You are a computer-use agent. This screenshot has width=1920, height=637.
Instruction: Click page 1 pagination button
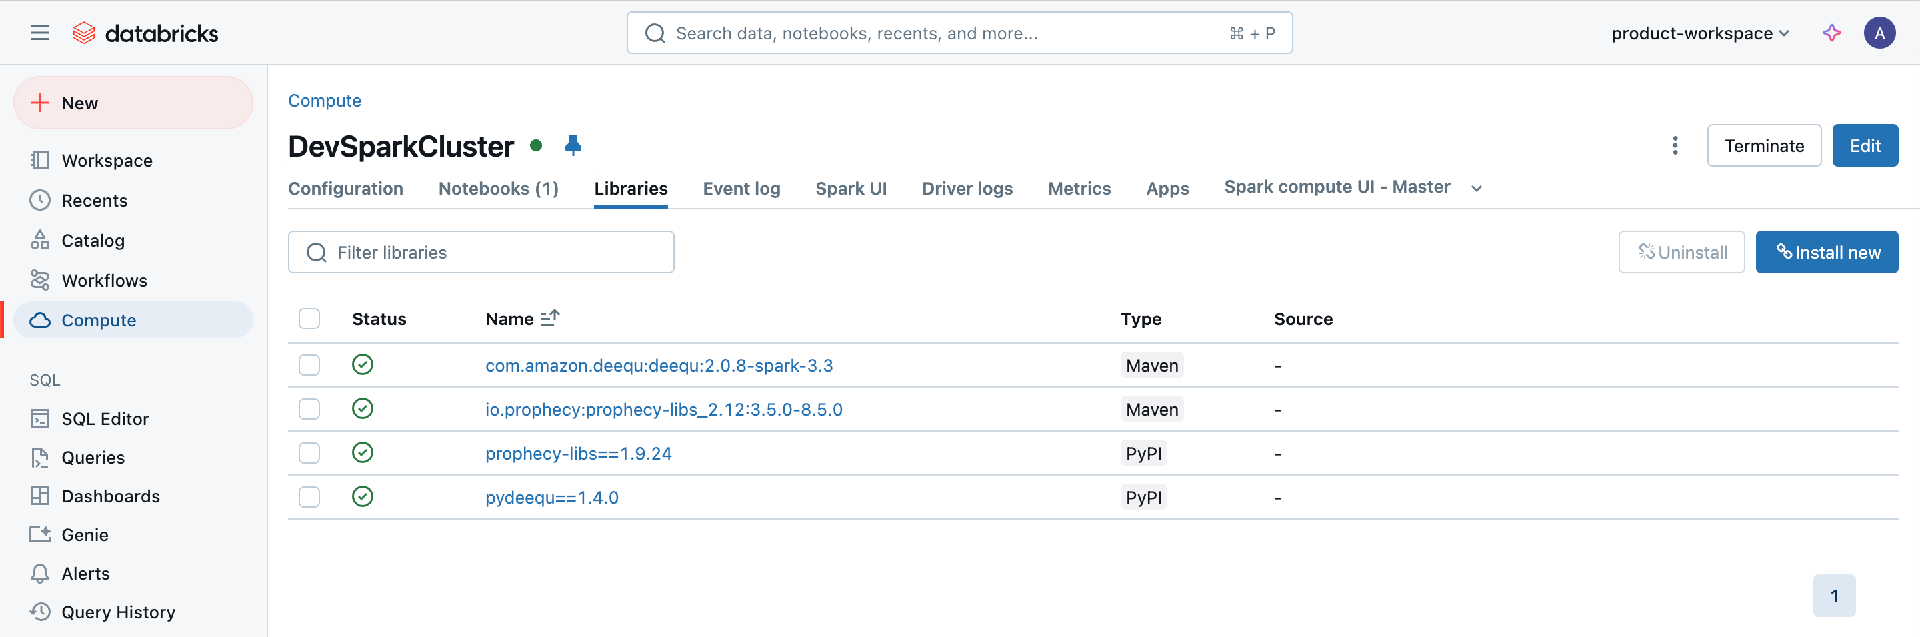pos(1834,595)
